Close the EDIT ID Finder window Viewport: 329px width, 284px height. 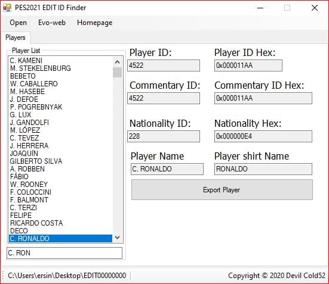point(315,8)
